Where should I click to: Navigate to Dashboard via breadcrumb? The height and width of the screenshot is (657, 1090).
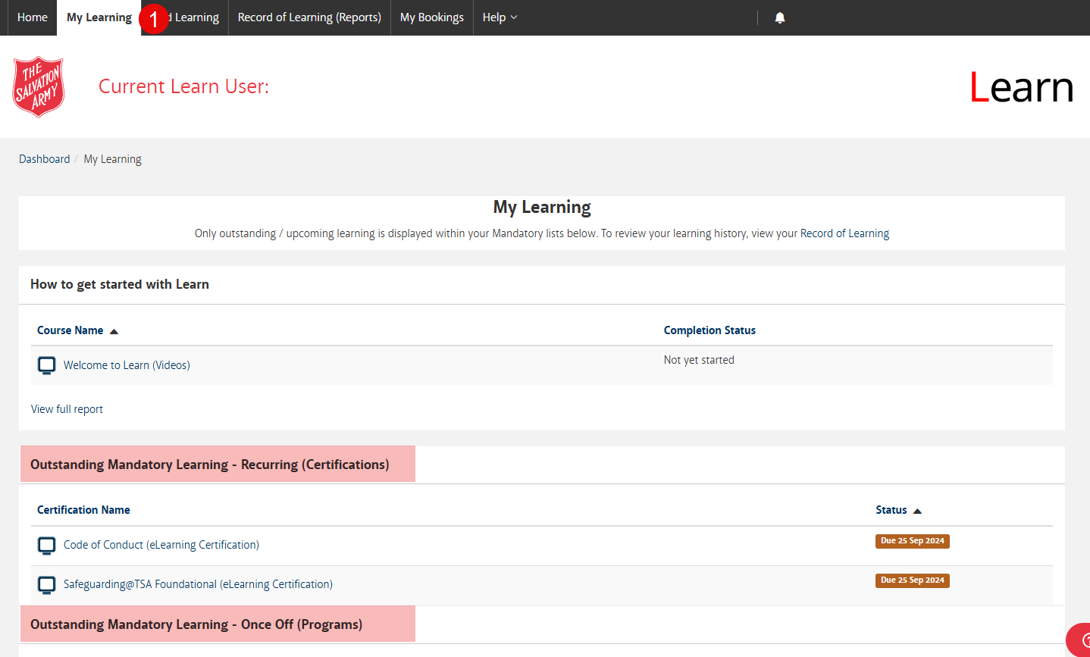pos(44,158)
